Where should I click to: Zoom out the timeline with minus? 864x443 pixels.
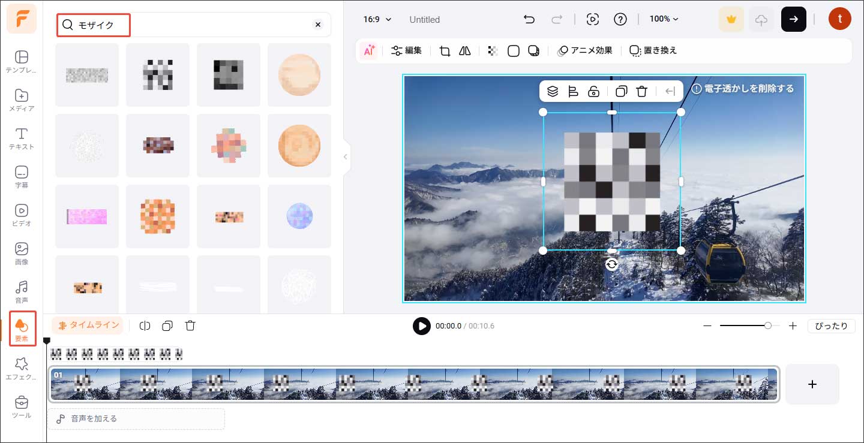707,326
